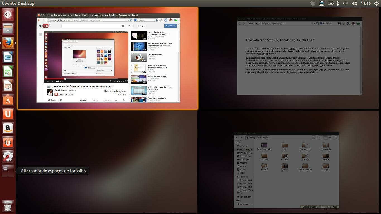Open LibreOffice Calc from the launcher
Image resolution: width=381 pixels, height=214 pixels.
pyautogui.click(x=8, y=71)
